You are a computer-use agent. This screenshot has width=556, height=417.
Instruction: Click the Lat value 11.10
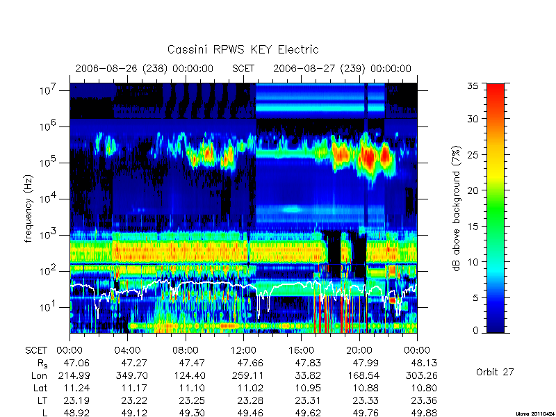pyautogui.click(x=192, y=389)
